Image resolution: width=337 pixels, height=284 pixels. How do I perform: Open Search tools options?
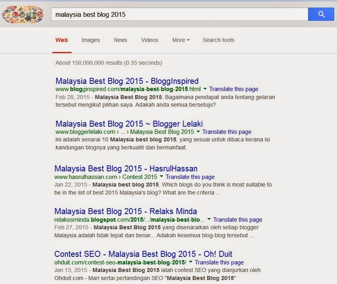coord(218,40)
